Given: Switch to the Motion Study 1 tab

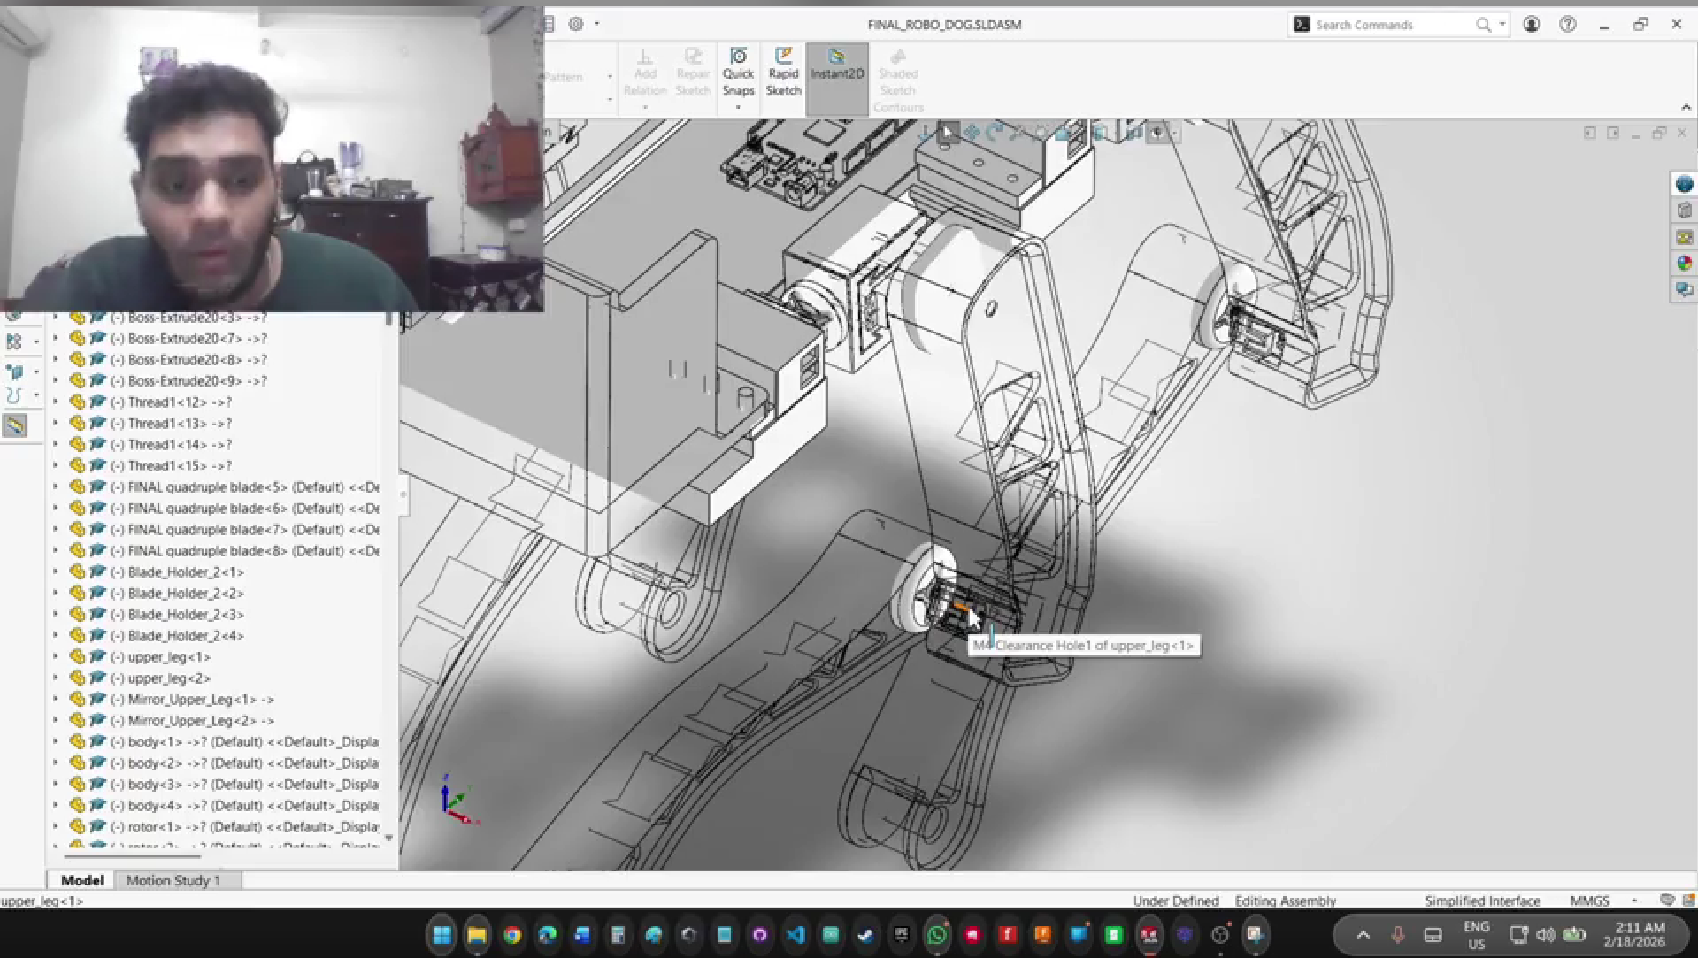Looking at the screenshot, I should 173,880.
